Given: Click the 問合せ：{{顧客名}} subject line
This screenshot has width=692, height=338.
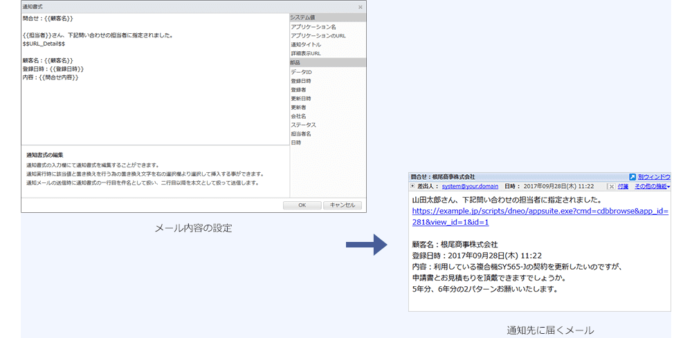Looking at the screenshot, I should pos(48,19).
